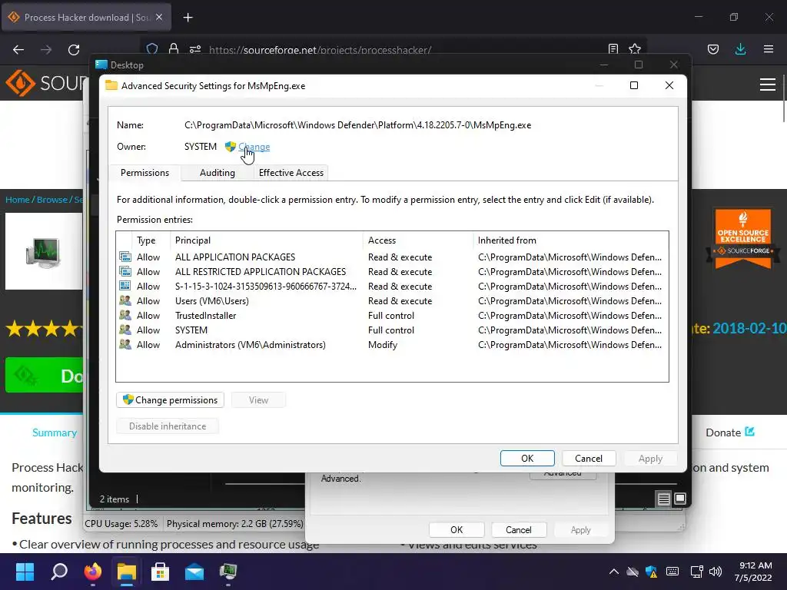Open the SourceForge hamburger menu
The image size is (787, 590).
point(768,85)
